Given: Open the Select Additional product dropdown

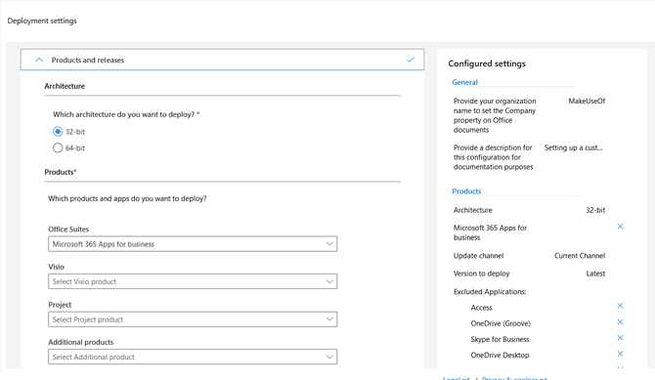Looking at the screenshot, I should click(x=193, y=357).
